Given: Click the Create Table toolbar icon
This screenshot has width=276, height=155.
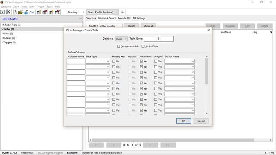Looking at the screenshot, I should [x=39, y=12].
